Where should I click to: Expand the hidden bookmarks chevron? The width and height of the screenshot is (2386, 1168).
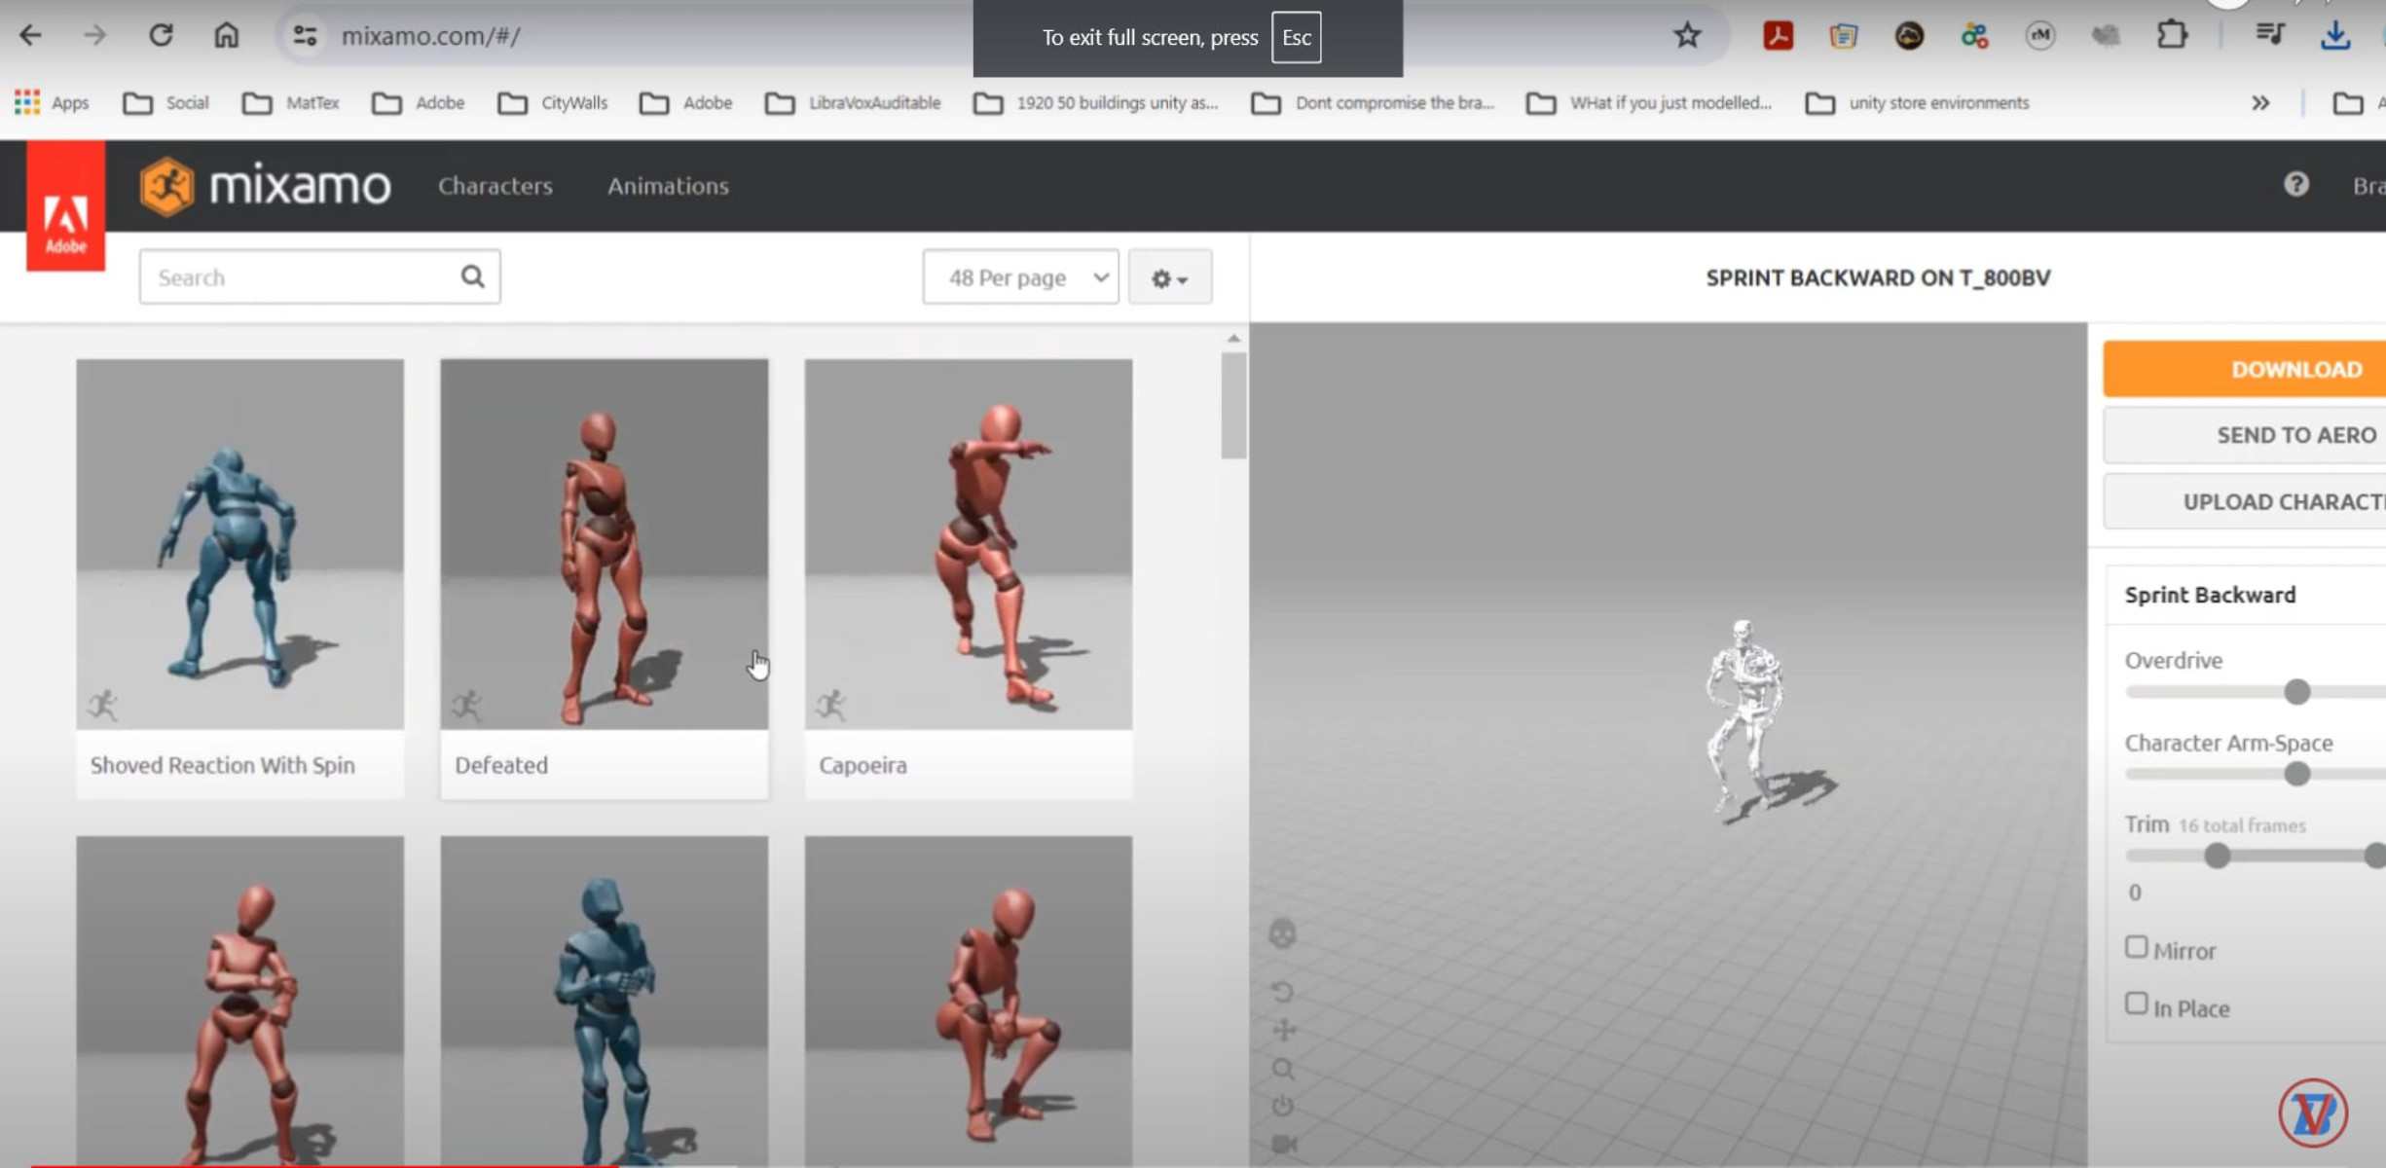coord(2259,103)
